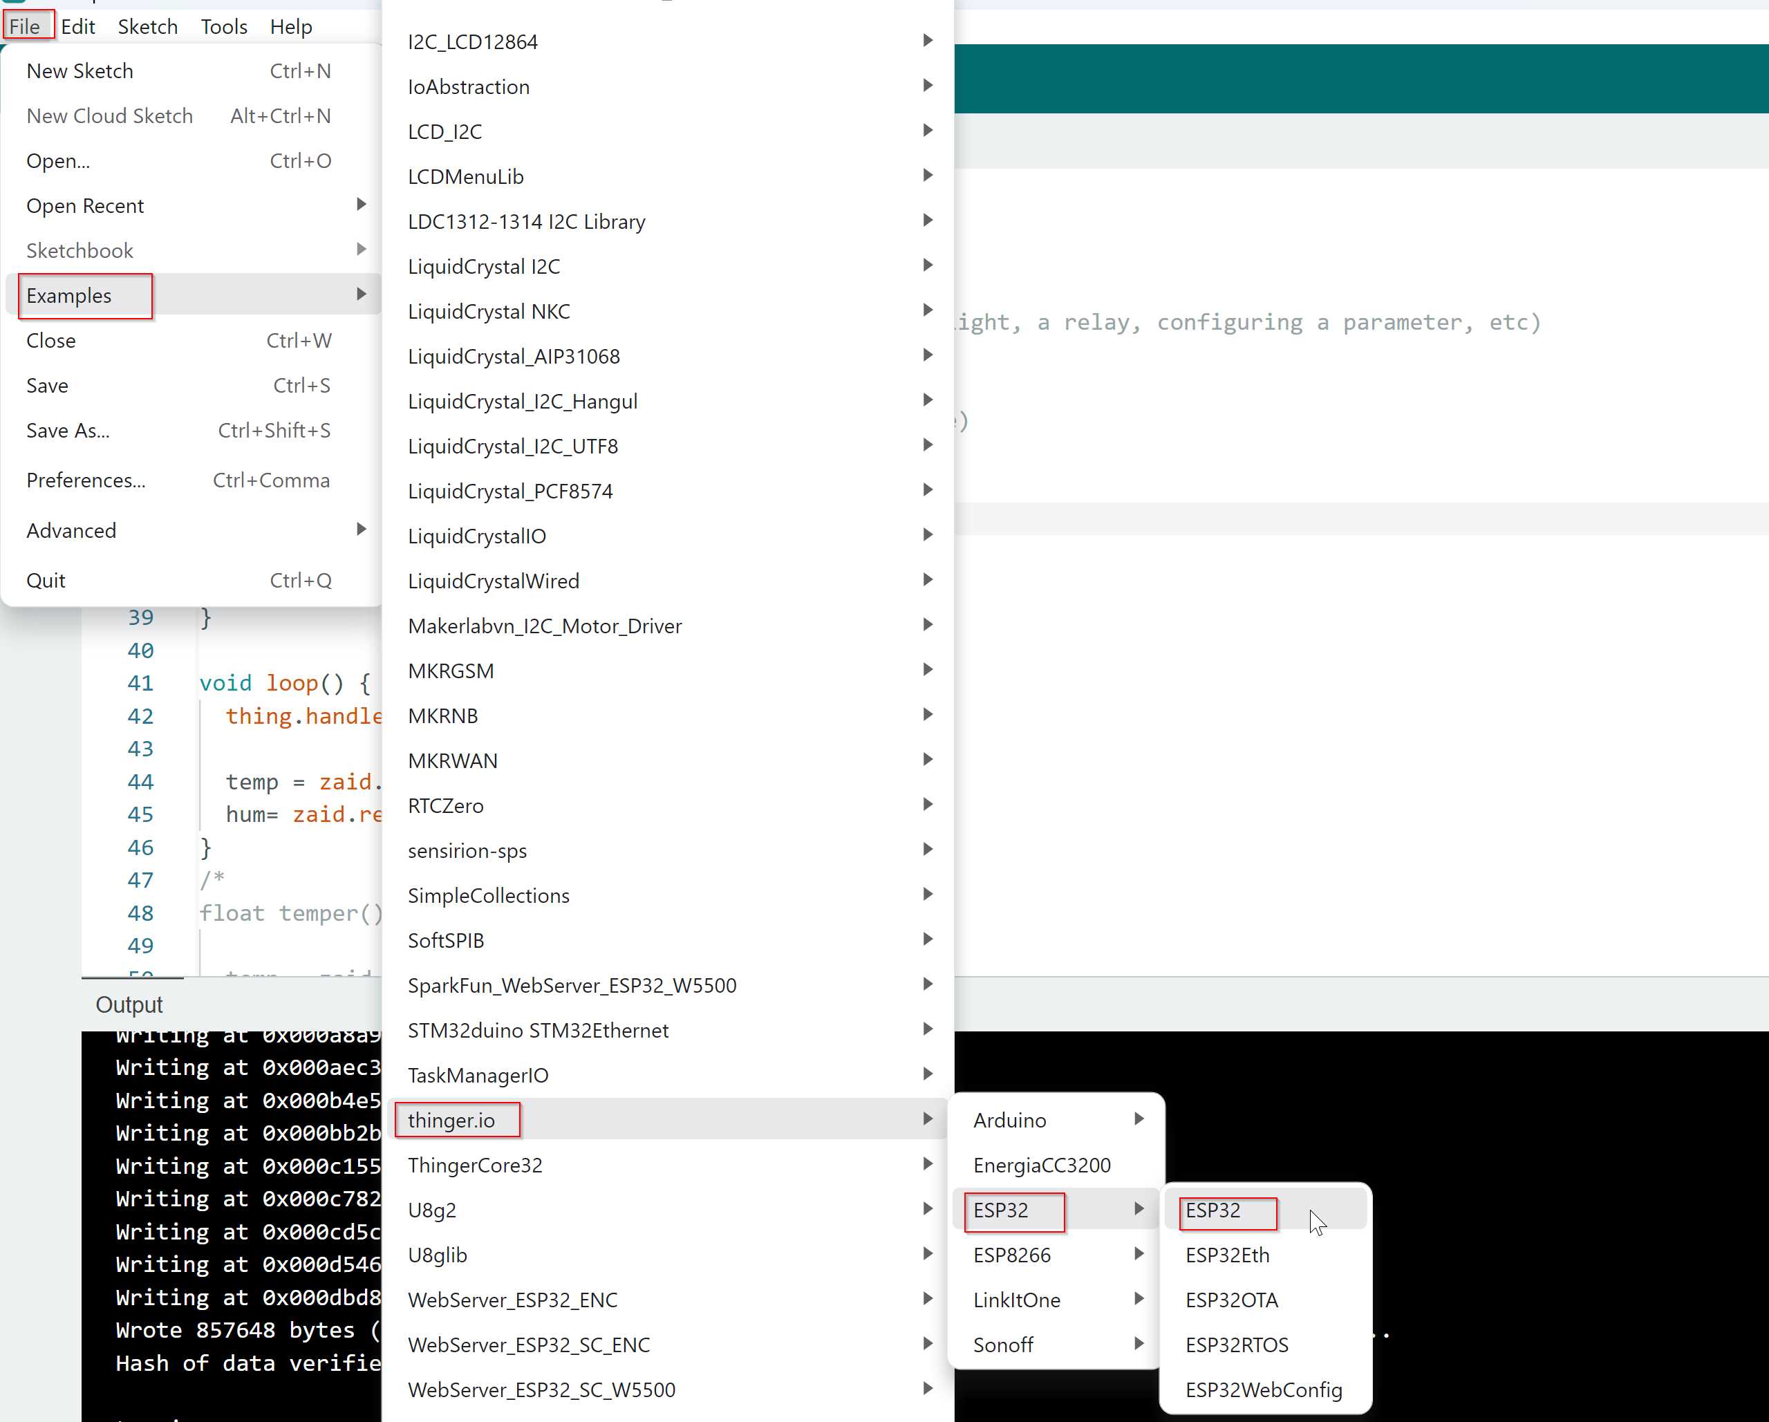
Task: Open WebServer_ESP32_ENC examples
Action: (x=668, y=1300)
